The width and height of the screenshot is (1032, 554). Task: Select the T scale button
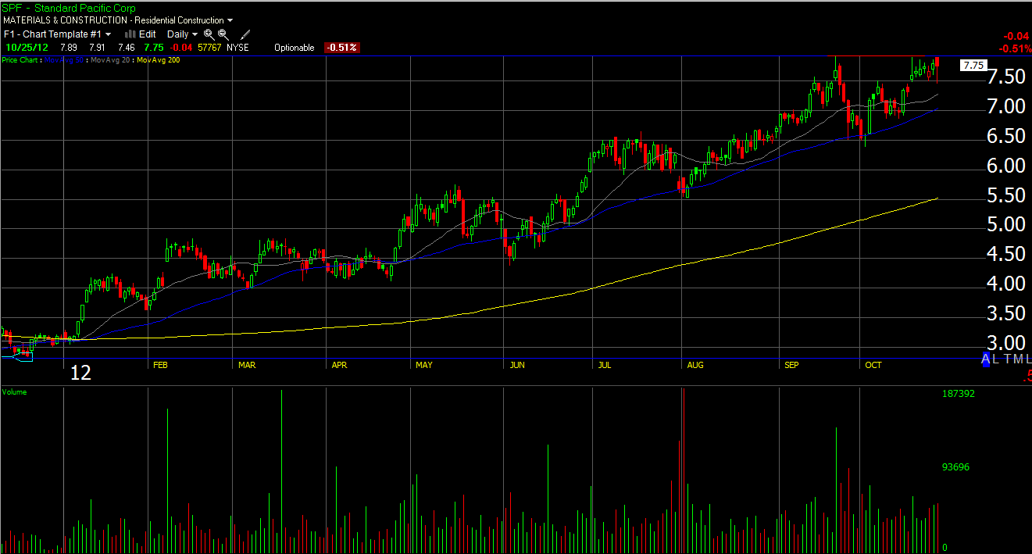[1006, 359]
